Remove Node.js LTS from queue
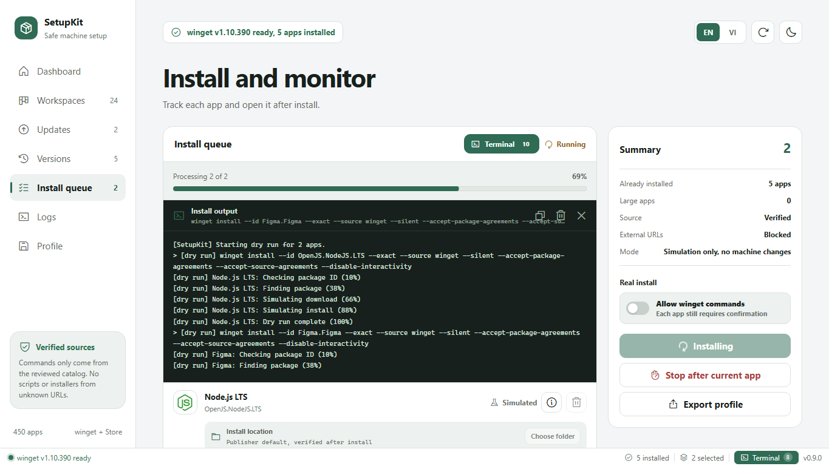The image size is (829, 466). click(x=577, y=402)
